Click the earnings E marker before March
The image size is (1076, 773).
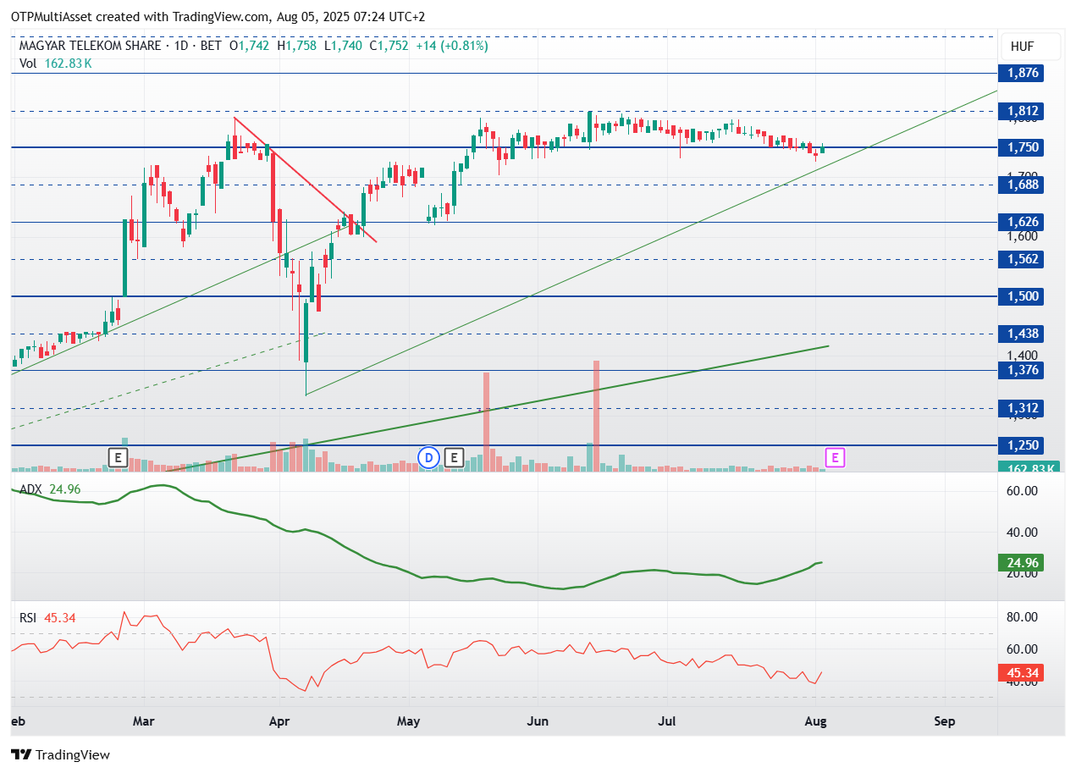[118, 458]
